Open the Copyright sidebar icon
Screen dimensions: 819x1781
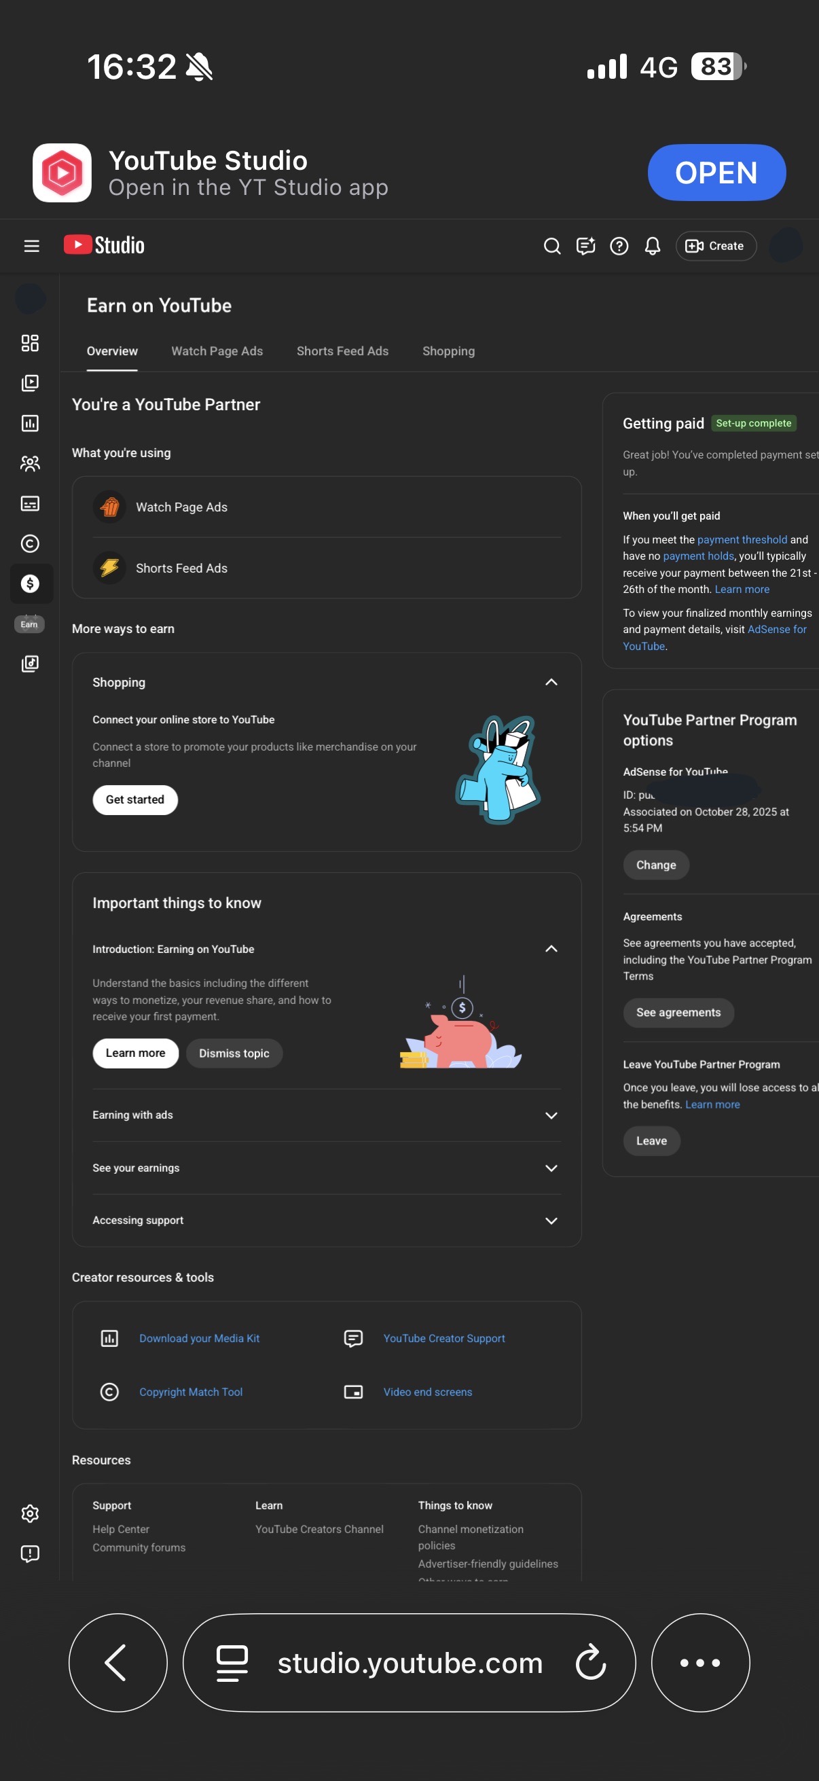pyautogui.click(x=30, y=543)
